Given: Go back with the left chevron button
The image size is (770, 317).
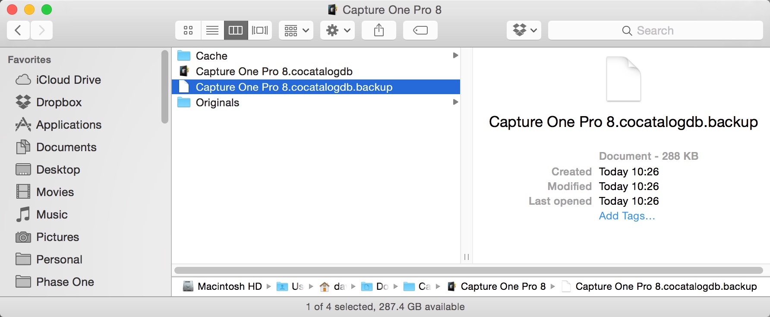Looking at the screenshot, I should [18, 30].
